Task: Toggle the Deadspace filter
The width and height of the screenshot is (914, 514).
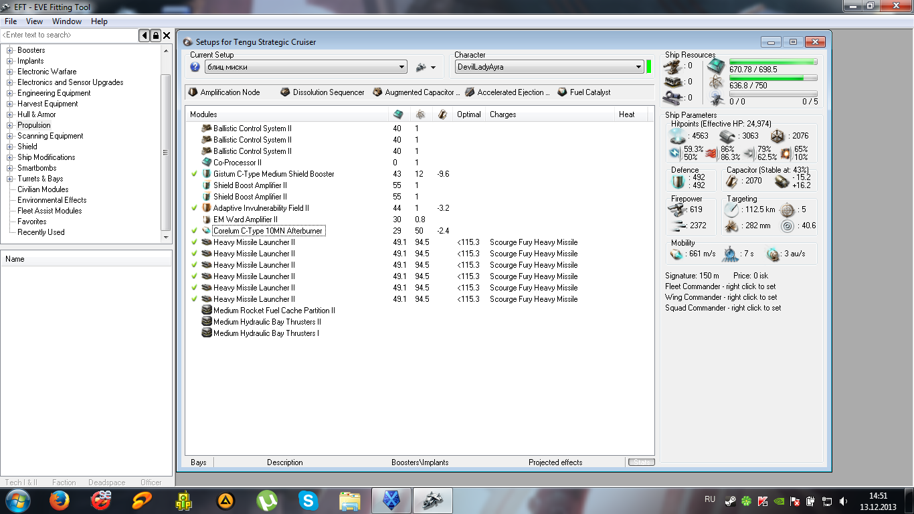Action: 107,482
